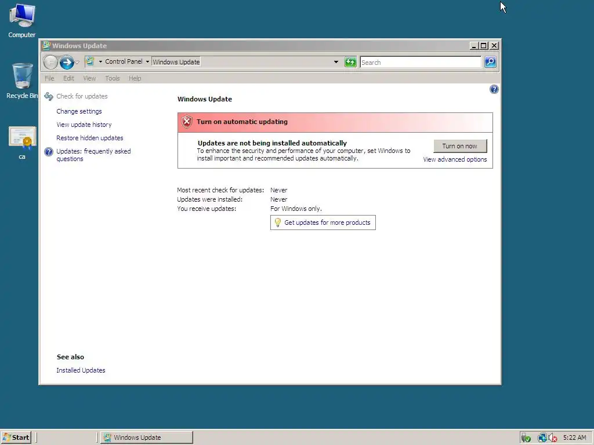Click 'For Windows only.' text
Screen dimensions: 594x445
click(296, 209)
